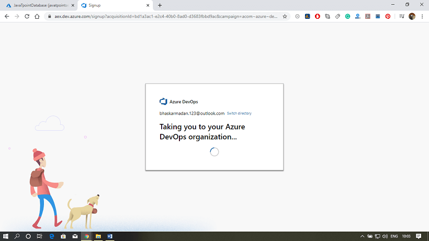Click the bhaskarmadan.123@outlook.com email text
This screenshot has height=241, width=429.
[x=192, y=113]
